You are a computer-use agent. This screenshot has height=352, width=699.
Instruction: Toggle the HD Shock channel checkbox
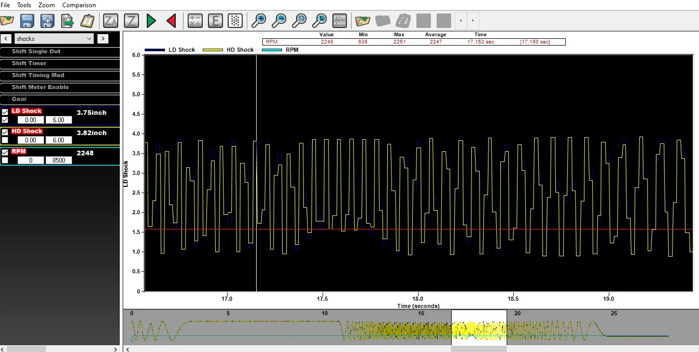(x=5, y=132)
